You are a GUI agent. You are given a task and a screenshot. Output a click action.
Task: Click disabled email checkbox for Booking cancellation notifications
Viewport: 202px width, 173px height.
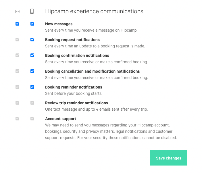tap(18, 71)
